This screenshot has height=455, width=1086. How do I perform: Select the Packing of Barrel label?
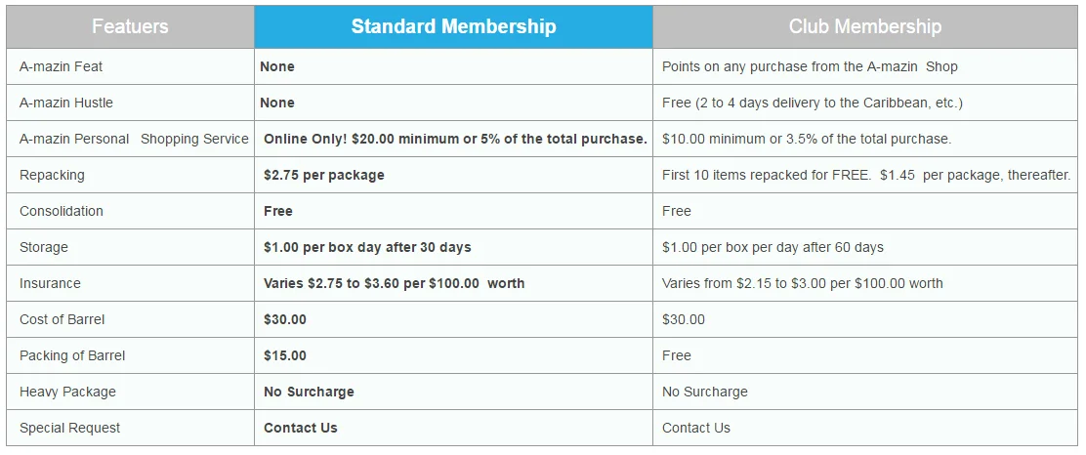tap(72, 355)
